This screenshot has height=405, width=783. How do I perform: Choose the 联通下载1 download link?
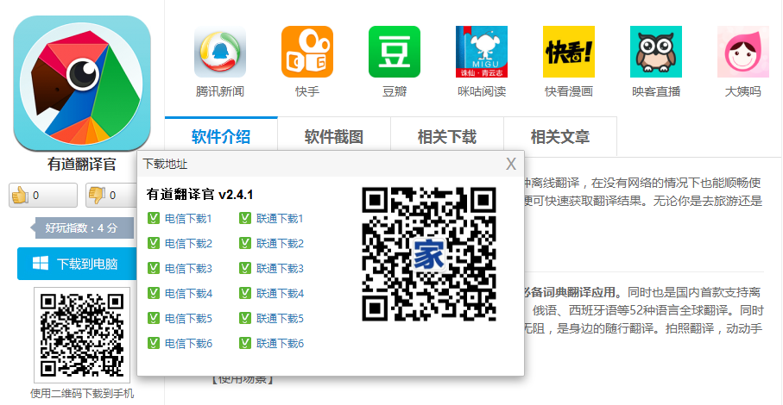[280, 219]
